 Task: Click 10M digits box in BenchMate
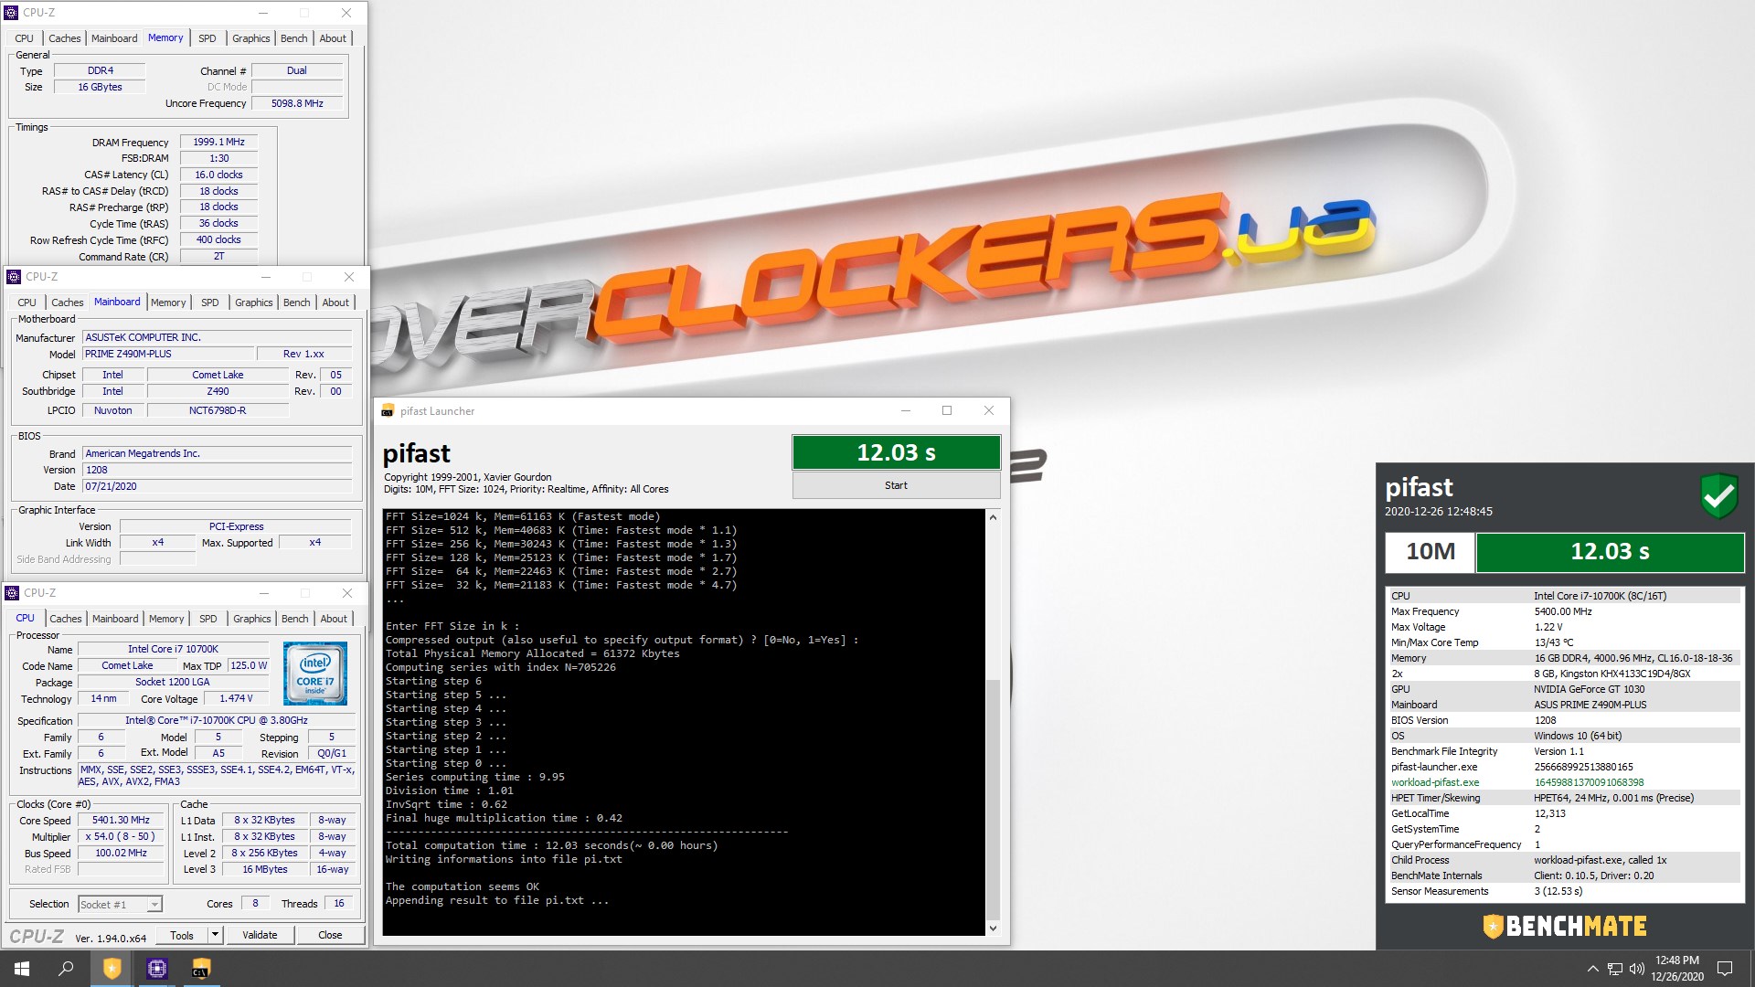pyautogui.click(x=1431, y=552)
